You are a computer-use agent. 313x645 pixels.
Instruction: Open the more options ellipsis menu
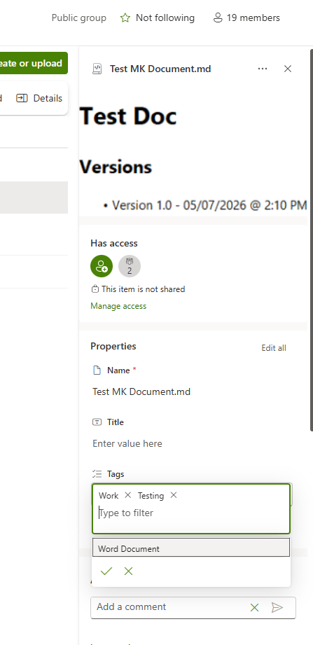263,69
